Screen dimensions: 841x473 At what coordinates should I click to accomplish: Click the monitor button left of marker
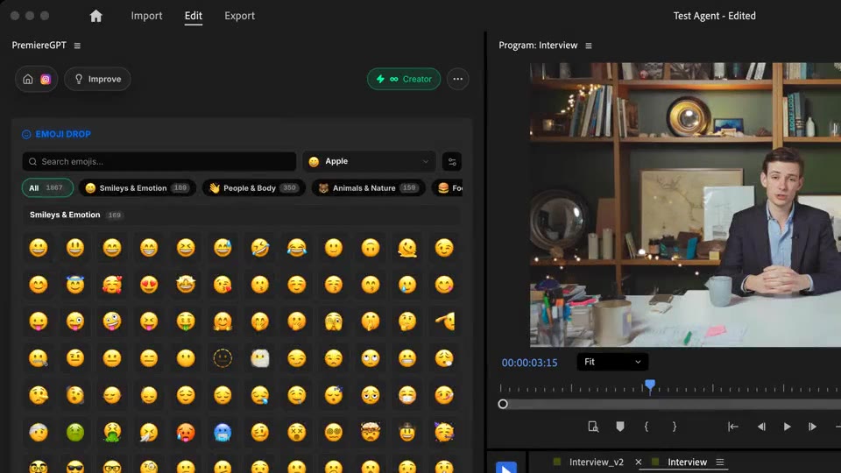[593, 427]
